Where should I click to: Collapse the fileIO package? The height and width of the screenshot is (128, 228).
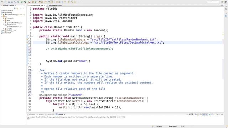tap(4, 21)
